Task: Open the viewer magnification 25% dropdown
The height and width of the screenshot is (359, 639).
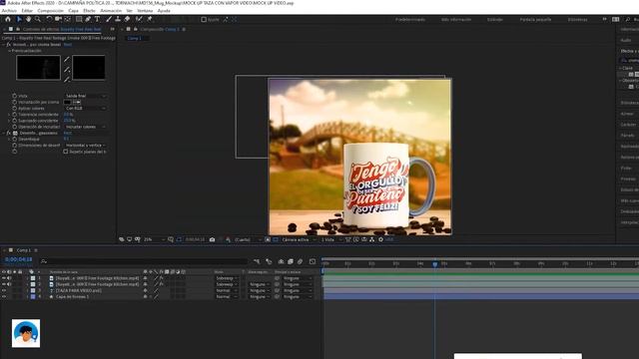Action: (x=154, y=239)
